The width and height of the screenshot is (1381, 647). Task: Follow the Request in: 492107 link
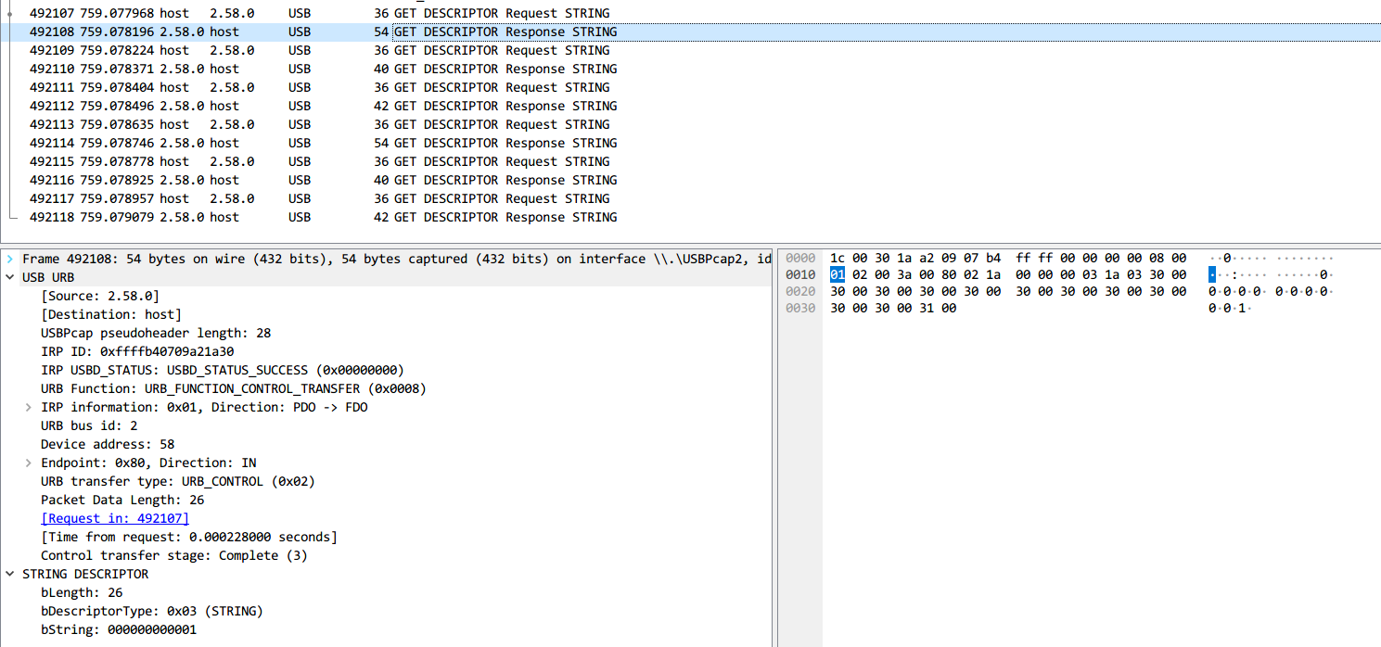(x=114, y=518)
